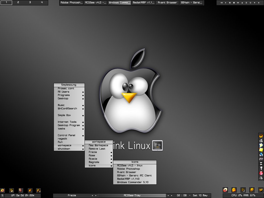The width and height of the screenshot is (264, 198).
Task: Click the blue cubes icon in side dock
Action: [x=261, y=154]
